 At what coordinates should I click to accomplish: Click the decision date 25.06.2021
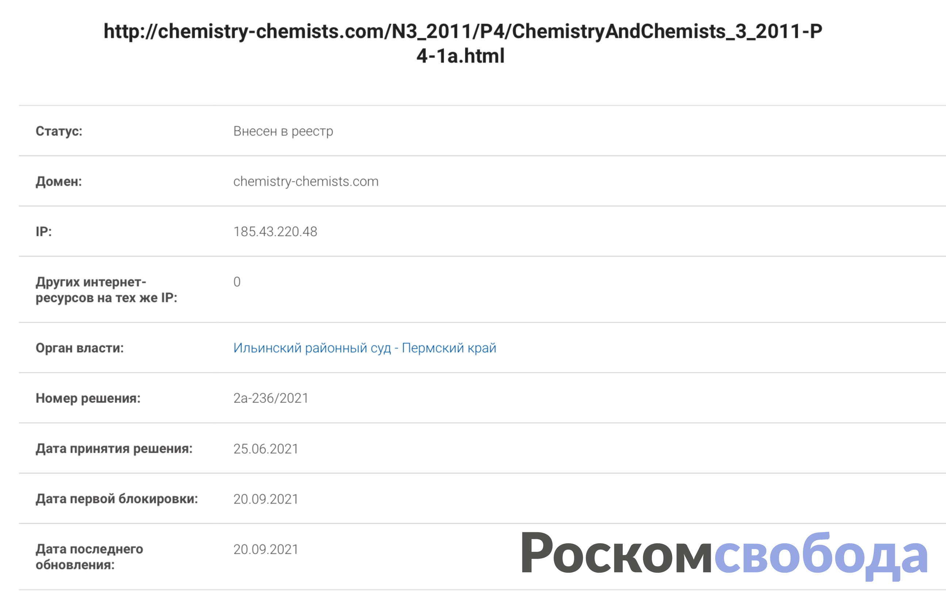[x=266, y=449]
